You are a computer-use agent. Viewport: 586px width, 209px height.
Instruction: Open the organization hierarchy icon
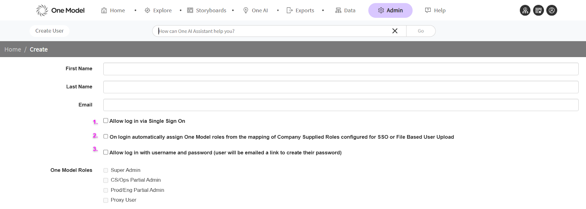click(x=525, y=10)
